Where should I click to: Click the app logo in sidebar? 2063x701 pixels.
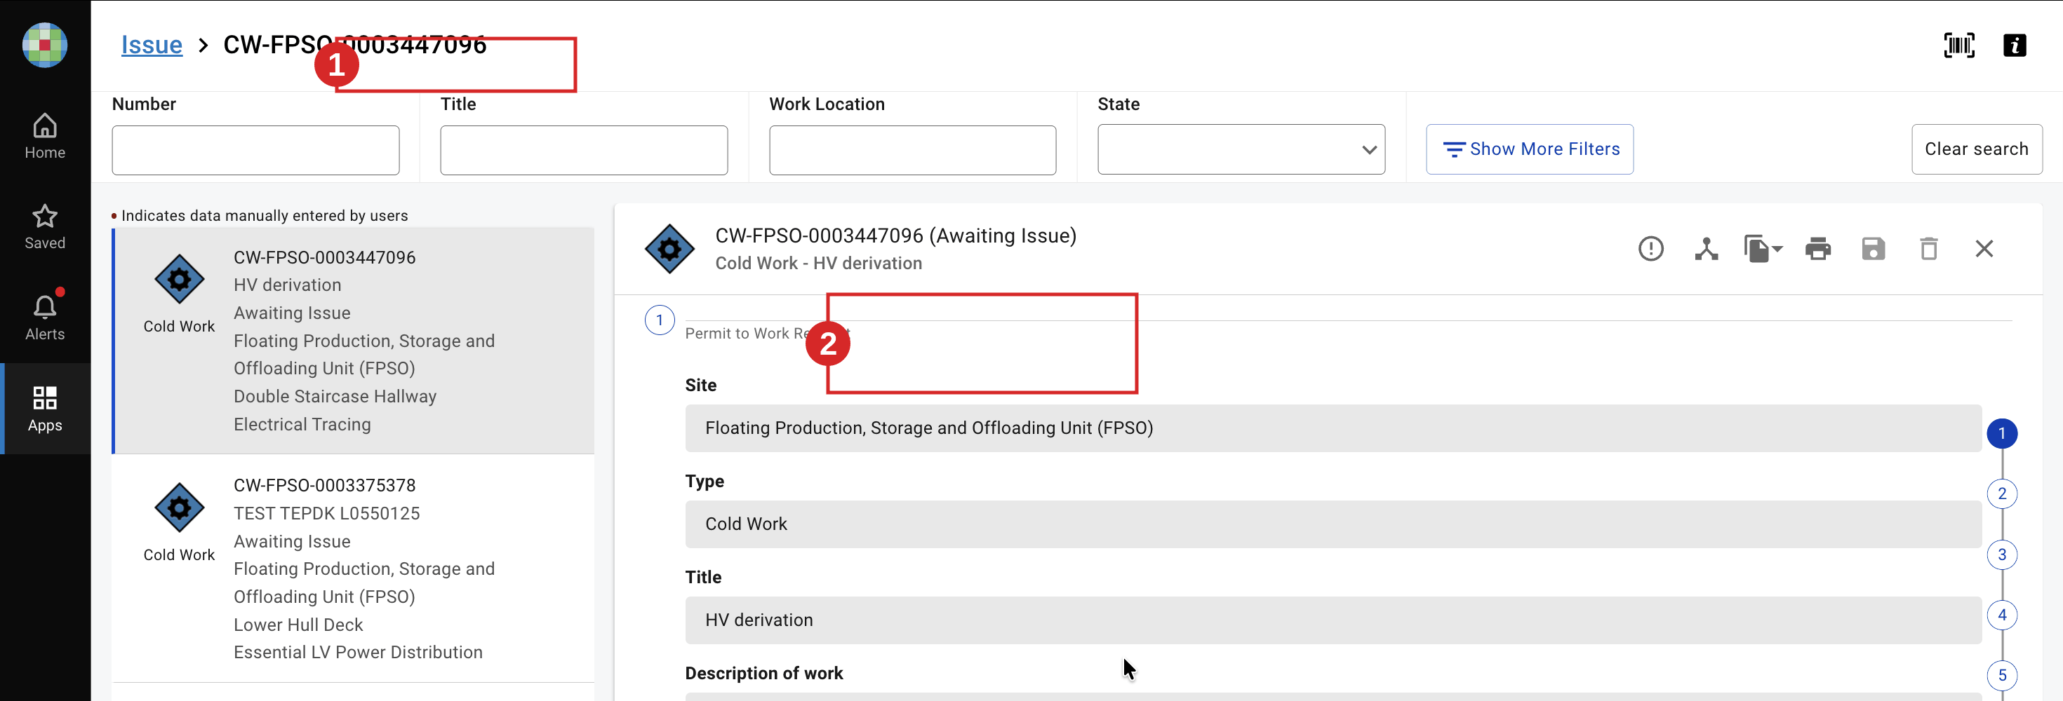coord(45,45)
